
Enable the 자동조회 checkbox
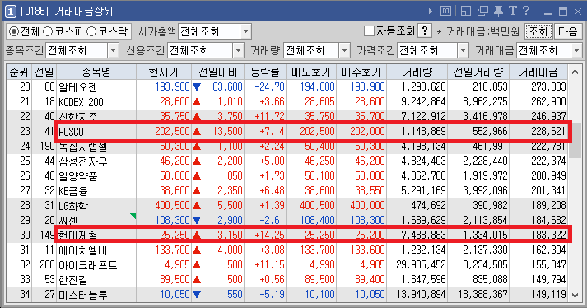point(369,31)
